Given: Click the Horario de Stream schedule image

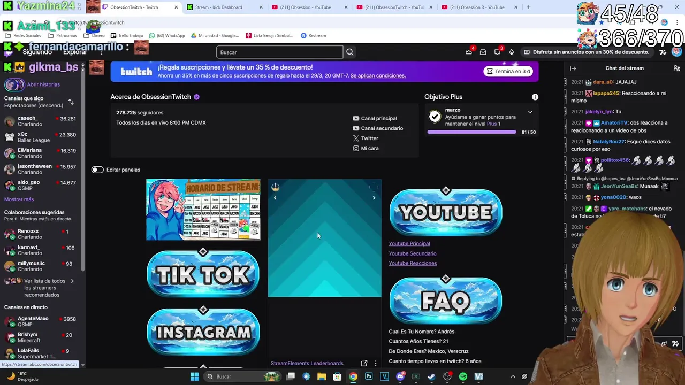Looking at the screenshot, I should click(x=203, y=210).
